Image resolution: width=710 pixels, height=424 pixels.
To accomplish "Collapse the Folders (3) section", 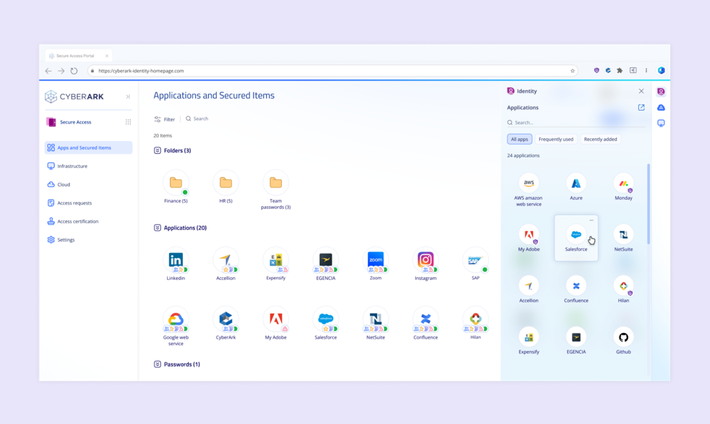I will (x=157, y=151).
